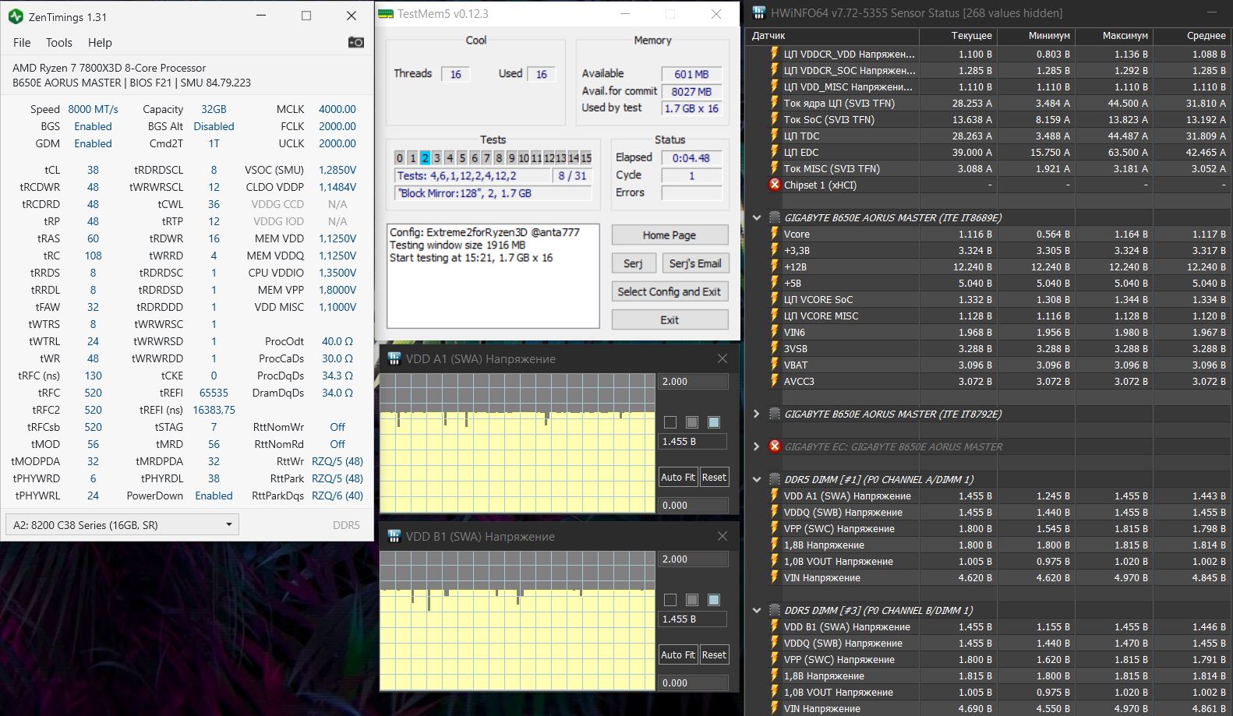This screenshot has height=716, width=1233.
Task: Click the lightning icon beside ЦП EDC sensor
Action: (x=775, y=152)
